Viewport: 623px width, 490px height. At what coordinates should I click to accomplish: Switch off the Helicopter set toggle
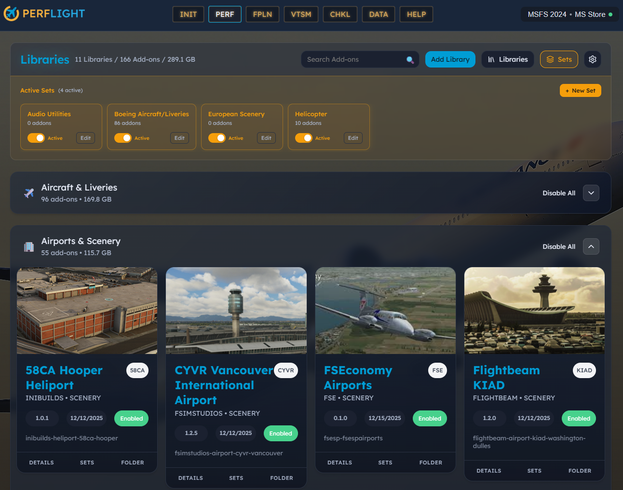pyautogui.click(x=304, y=138)
